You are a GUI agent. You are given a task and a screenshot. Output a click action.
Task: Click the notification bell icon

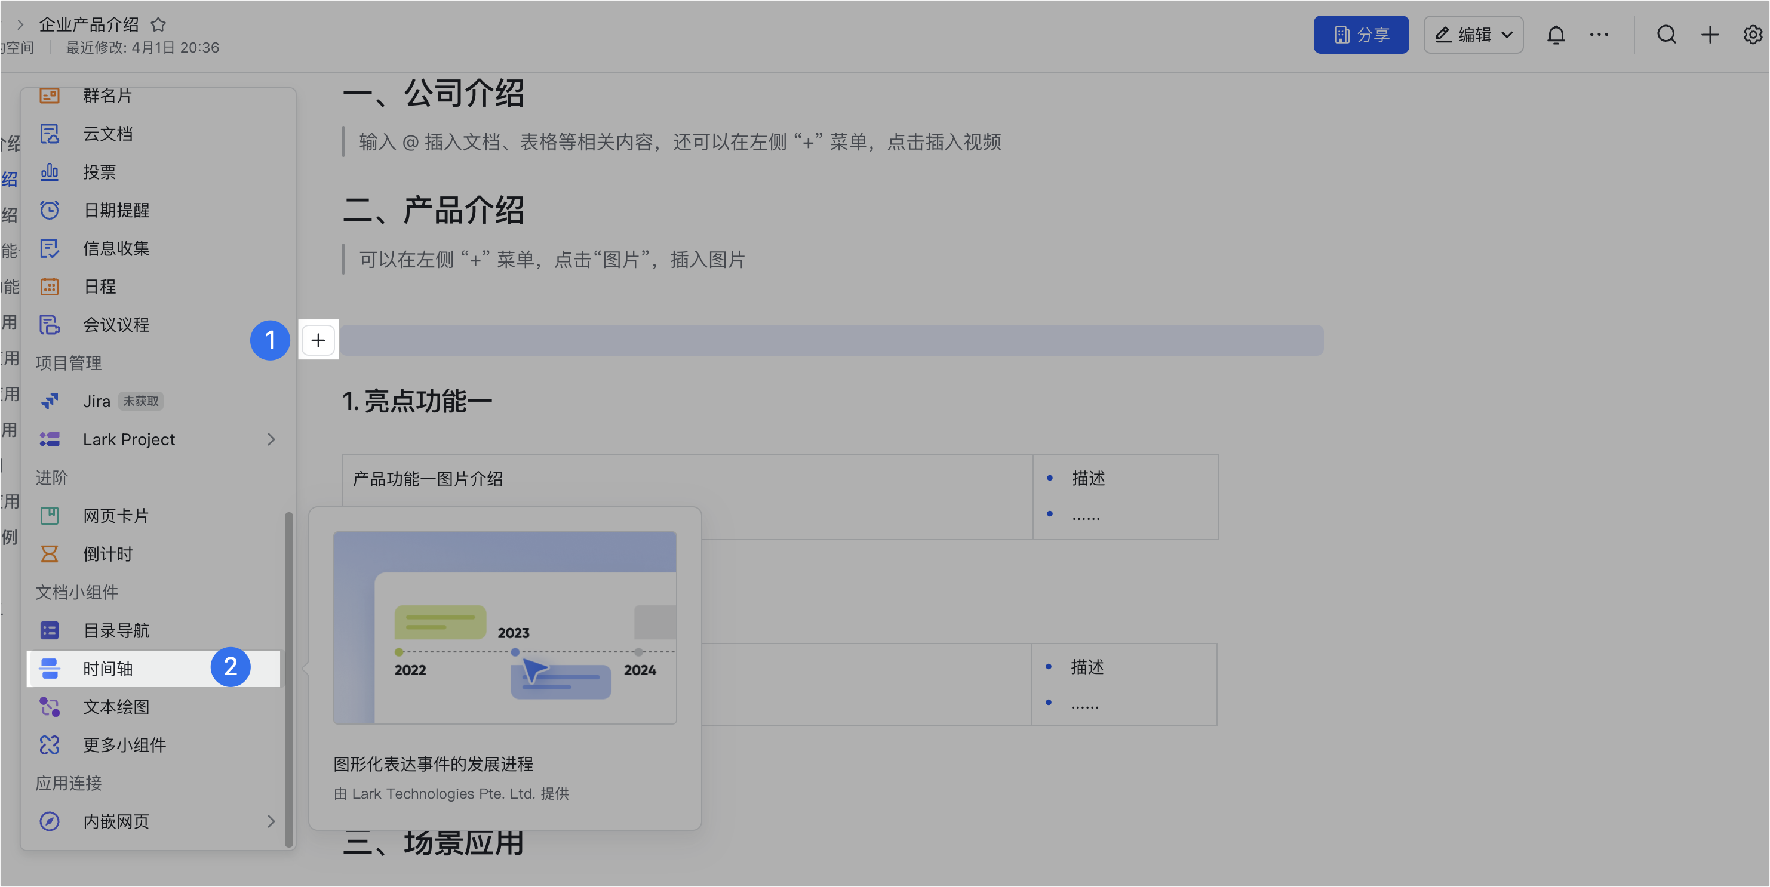pos(1556,35)
